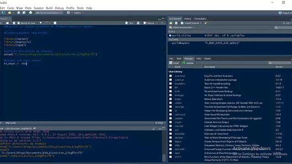Open the crayon package link

[178, 122]
